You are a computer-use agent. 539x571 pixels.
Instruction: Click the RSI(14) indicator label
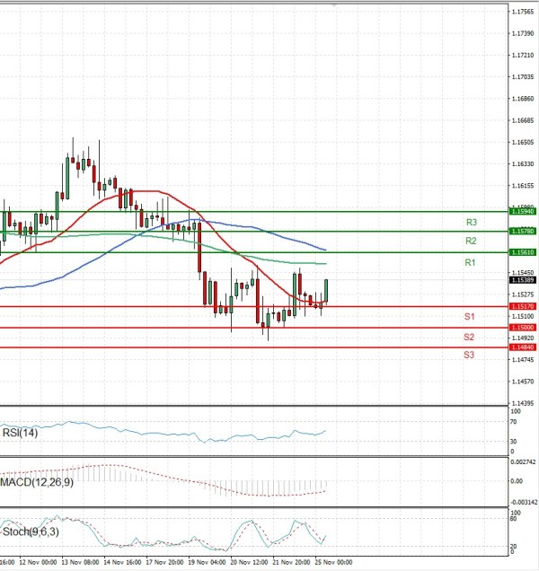click(21, 433)
